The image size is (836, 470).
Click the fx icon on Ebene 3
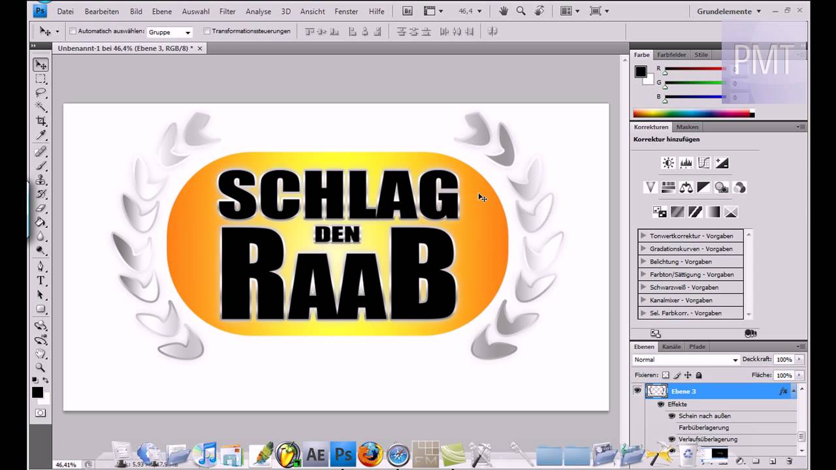coord(783,391)
